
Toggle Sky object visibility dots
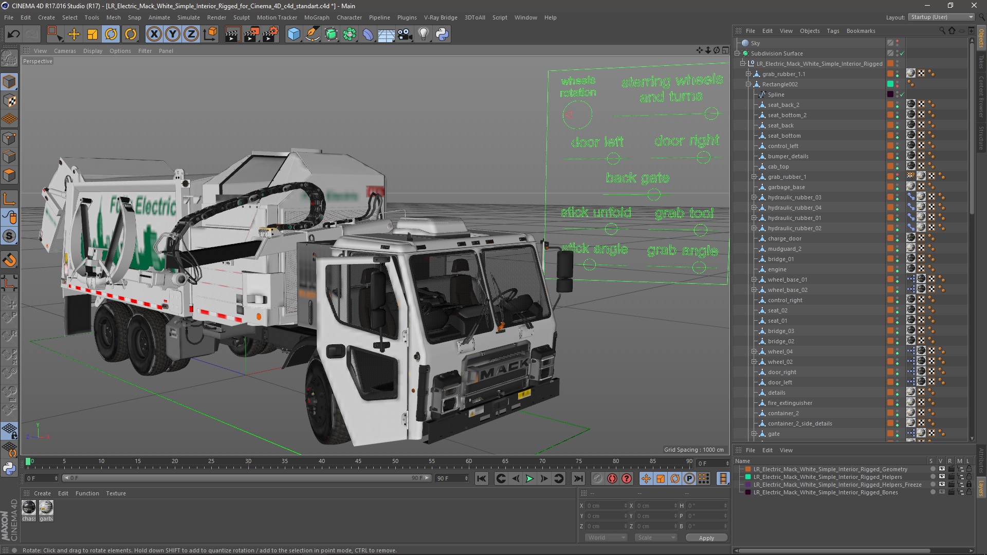coord(898,43)
